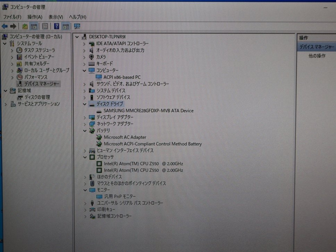Click the SAMSUNG disk drive icon
Screen dimensions: 336x252
coord(99,111)
